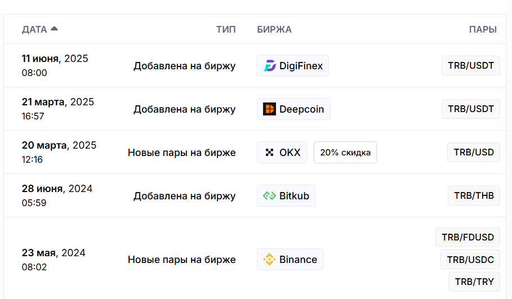Sort table by ТИП column header
The width and height of the screenshot is (512, 299).
pyautogui.click(x=226, y=29)
